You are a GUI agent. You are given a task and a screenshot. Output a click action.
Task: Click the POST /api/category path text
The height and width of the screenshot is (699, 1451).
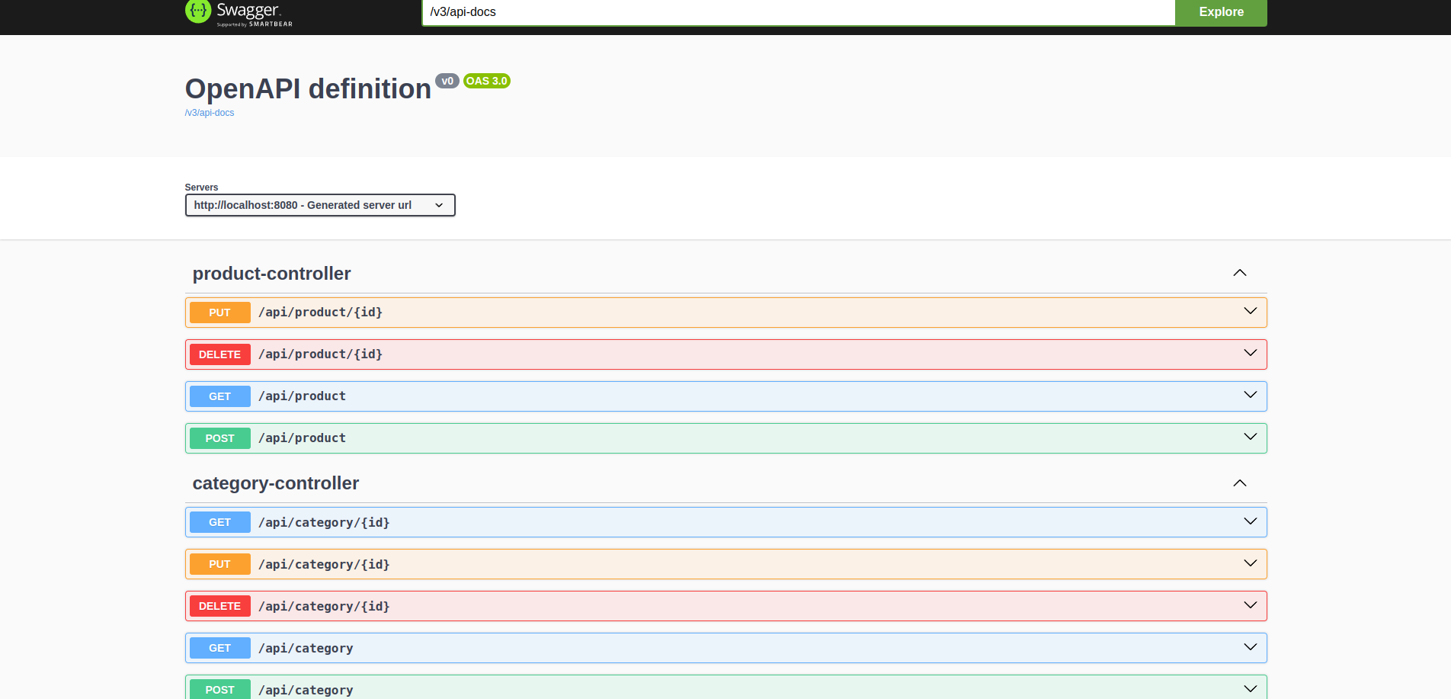tap(306, 690)
